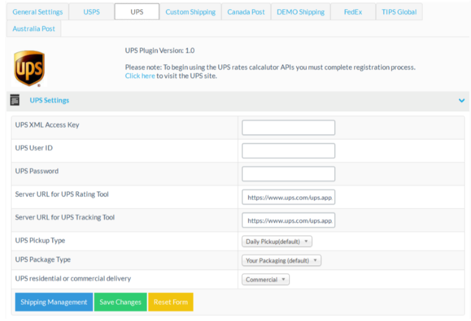
Task: Switch to the General Settings tab
Action: pyautogui.click(x=37, y=12)
